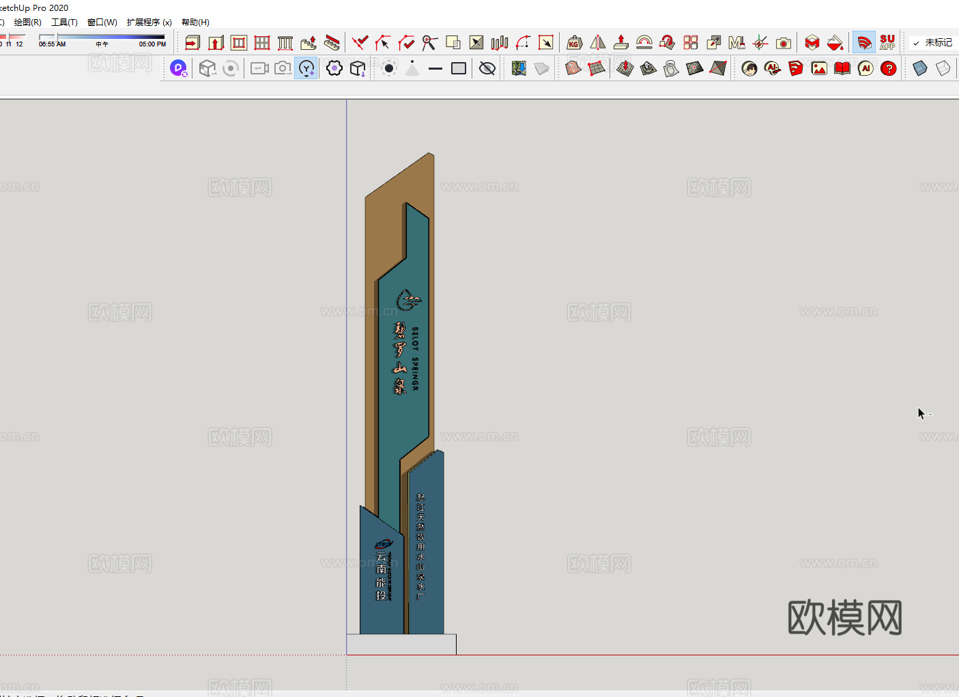Viewport: 959px width, 697px height.
Task: Expand the 窗口(W) menu
Action: point(102,23)
